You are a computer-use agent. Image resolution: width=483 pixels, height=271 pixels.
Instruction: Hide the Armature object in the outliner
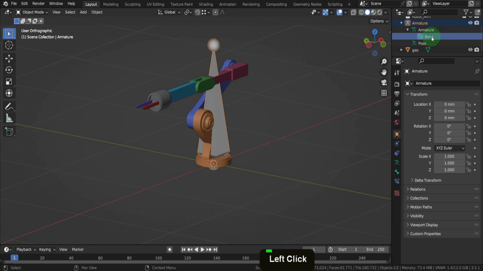470,23
